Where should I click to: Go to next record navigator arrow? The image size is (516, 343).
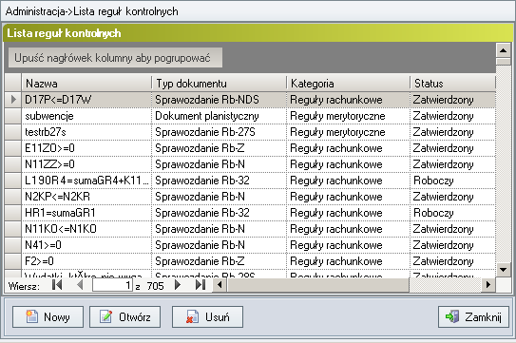click(x=178, y=285)
